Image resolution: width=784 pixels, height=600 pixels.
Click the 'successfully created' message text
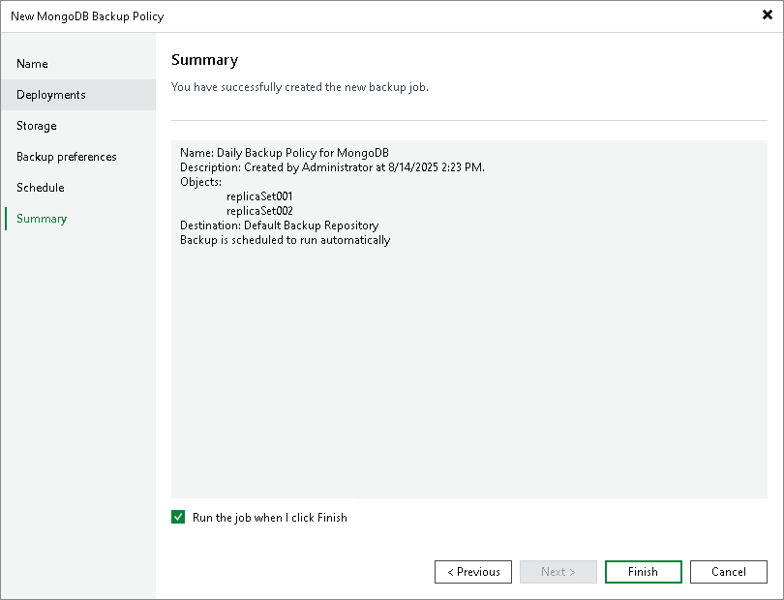pyautogui.click(x=300, y=87)
